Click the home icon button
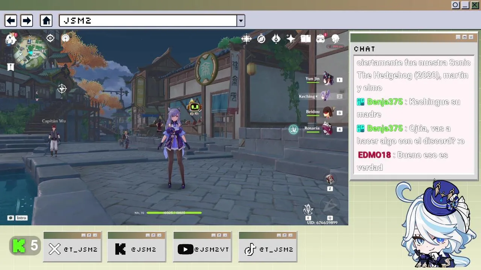The width and height of the screenshot is (481, 270). pyautogui.click(x=46, y=21)
